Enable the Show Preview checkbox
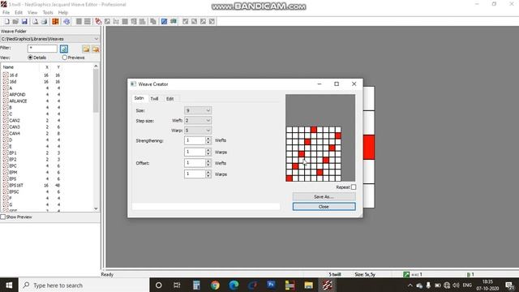The image size is (519, 292). 3,217
